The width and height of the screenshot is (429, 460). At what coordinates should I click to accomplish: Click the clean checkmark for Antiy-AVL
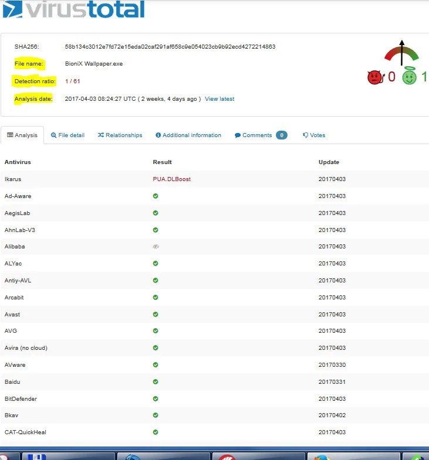pos(156,281)
